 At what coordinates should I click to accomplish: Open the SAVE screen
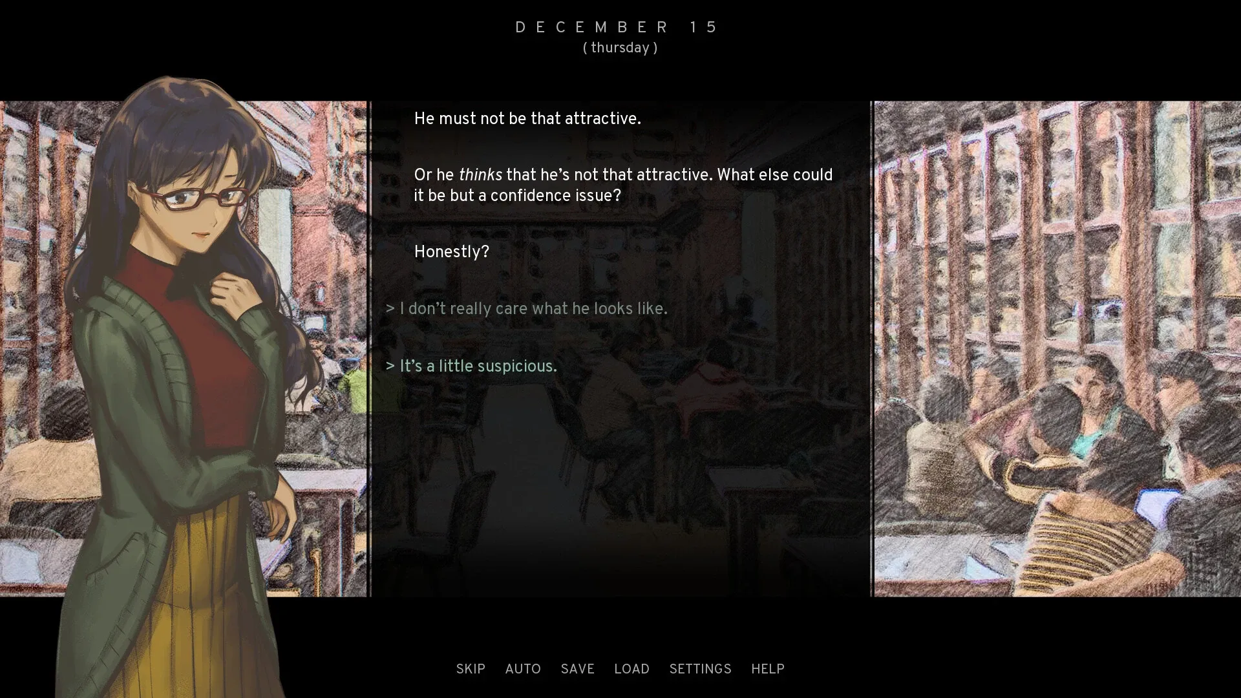[577, 669]
